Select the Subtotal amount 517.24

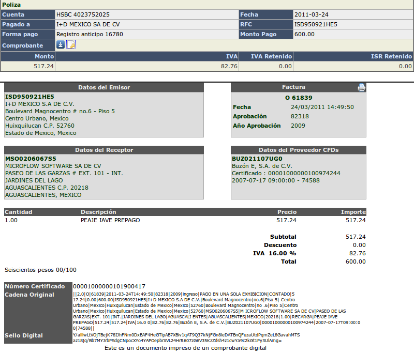[356, 237]
